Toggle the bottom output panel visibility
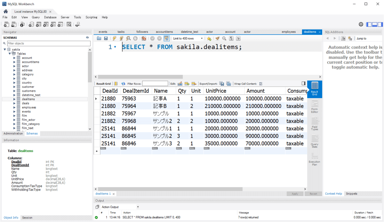This screenshot has width=384, height=222. [374, 24]
